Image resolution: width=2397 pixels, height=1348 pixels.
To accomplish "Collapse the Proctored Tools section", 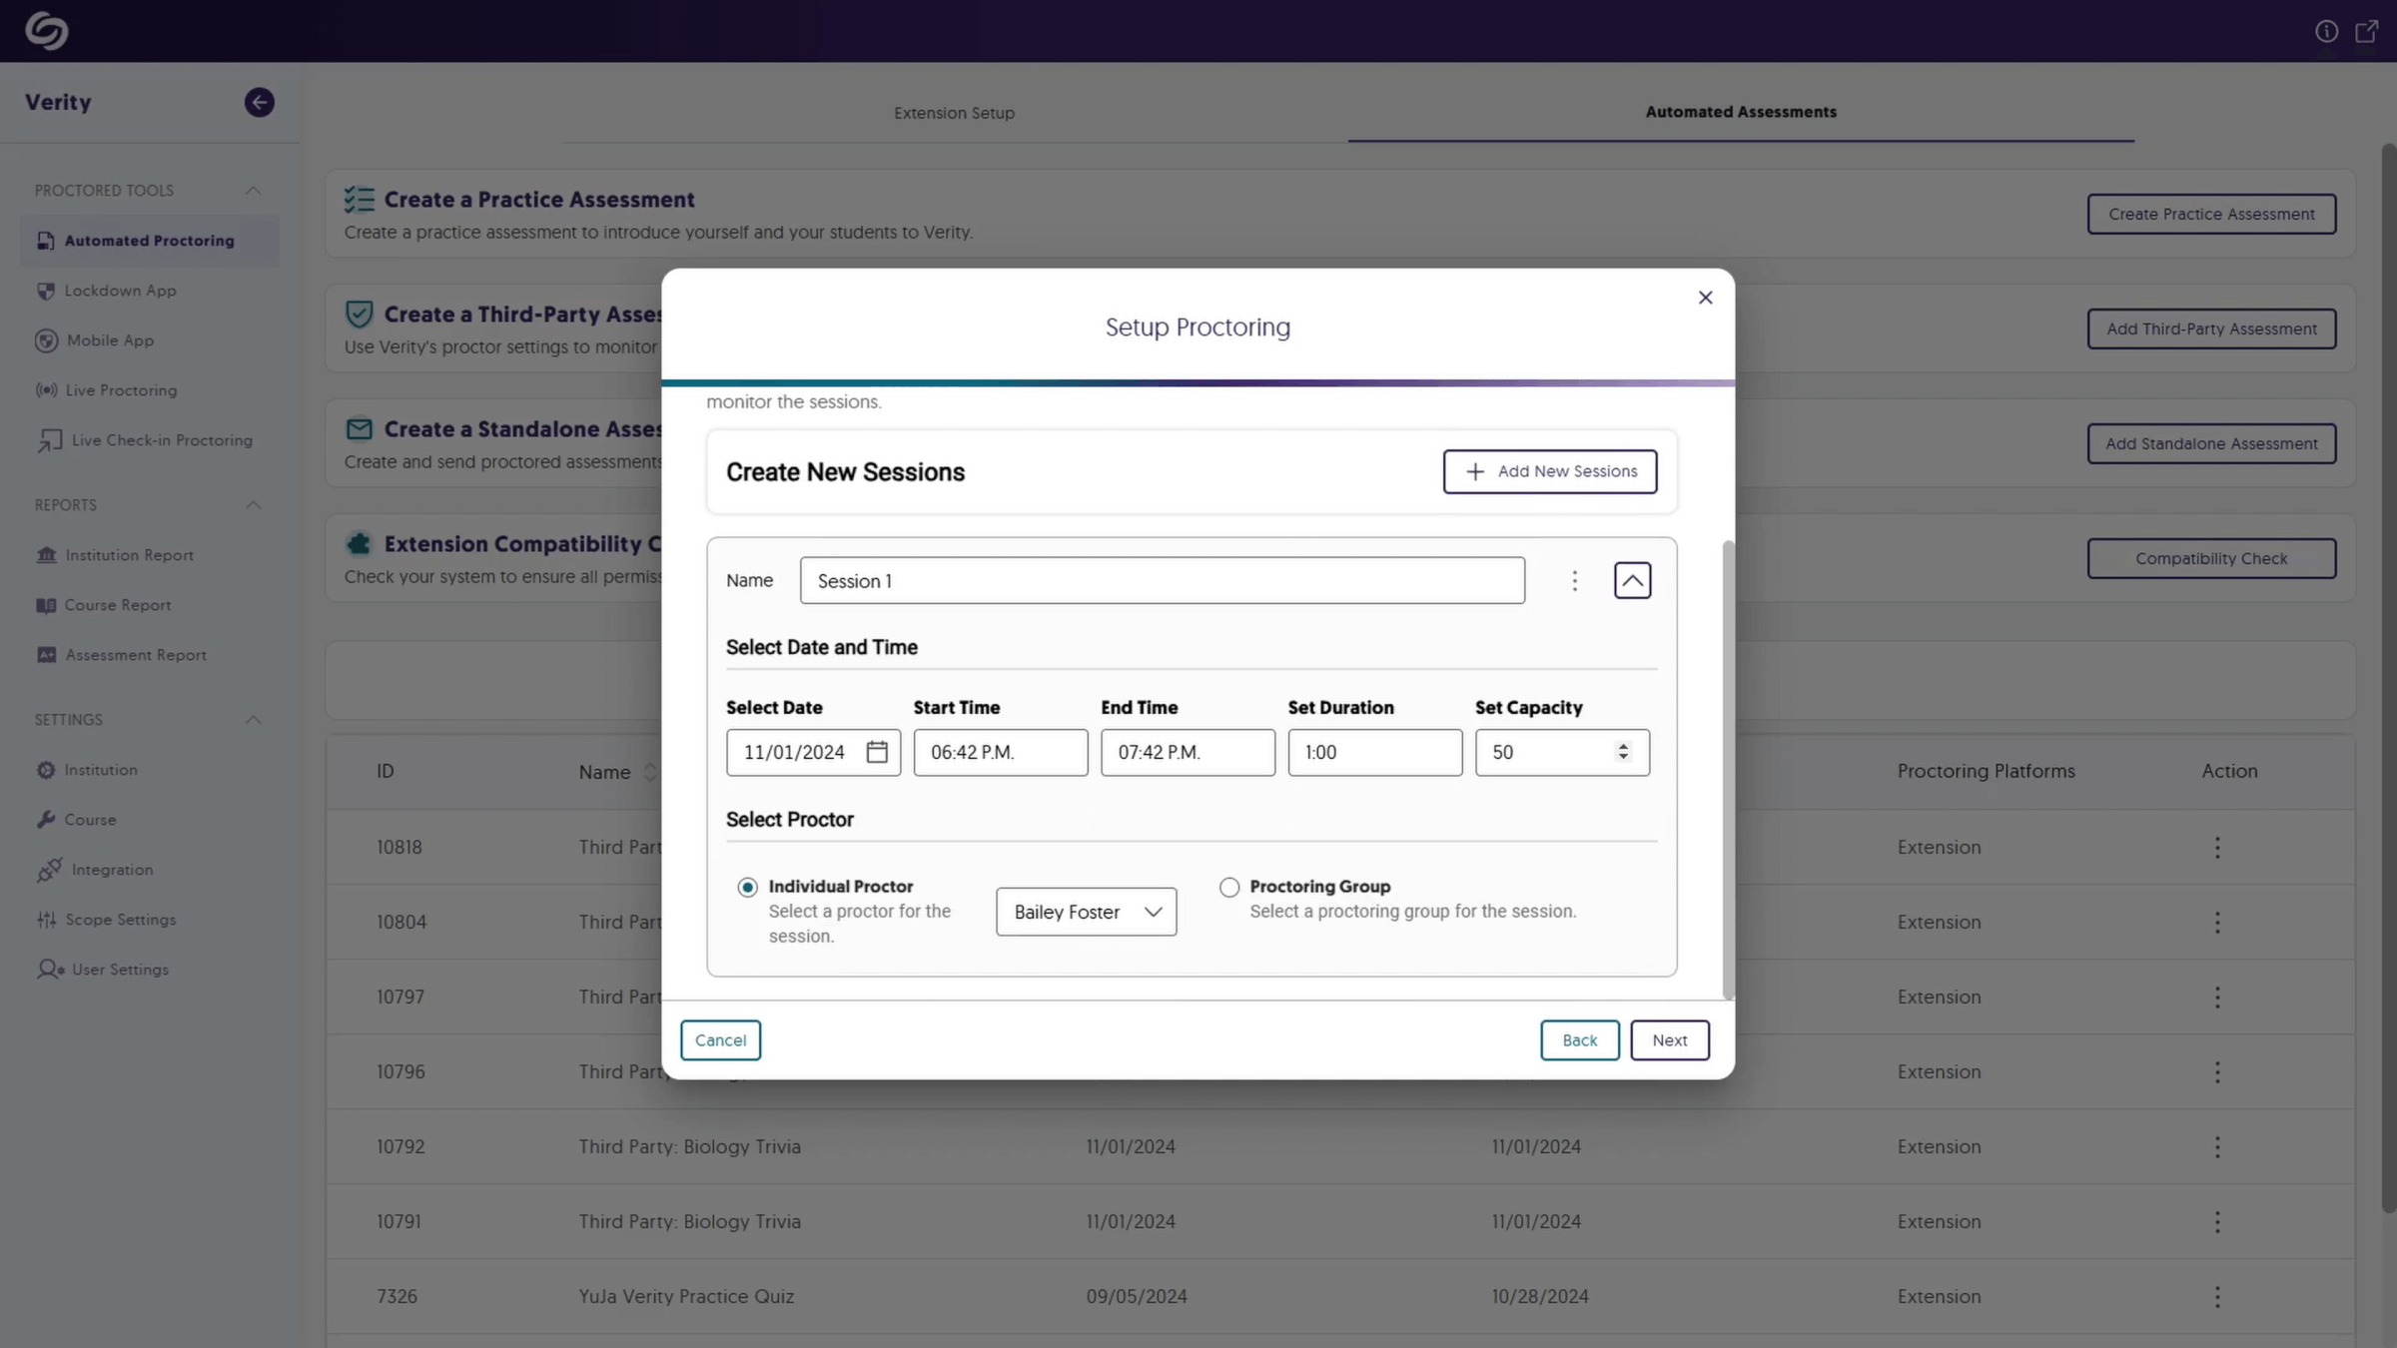I will [253, 191].
